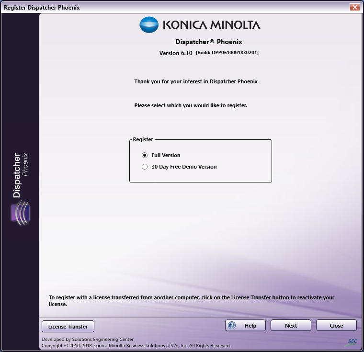Click the Register group box label

(x=143, y=139)
